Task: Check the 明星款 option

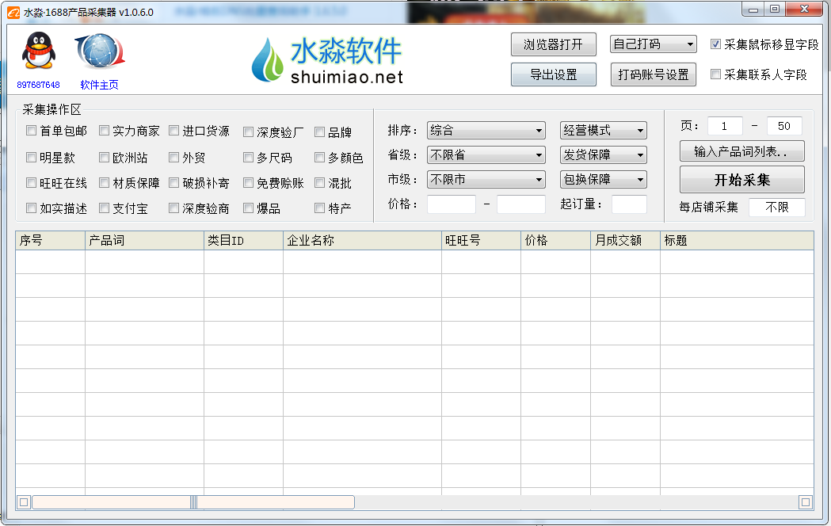Action: click(31, 158)
